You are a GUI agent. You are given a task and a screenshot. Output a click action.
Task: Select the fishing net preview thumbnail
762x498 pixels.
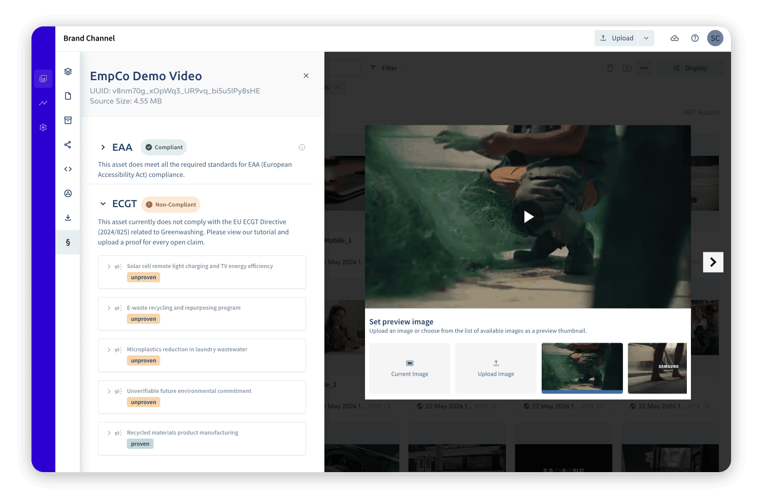tap(582, 368)
